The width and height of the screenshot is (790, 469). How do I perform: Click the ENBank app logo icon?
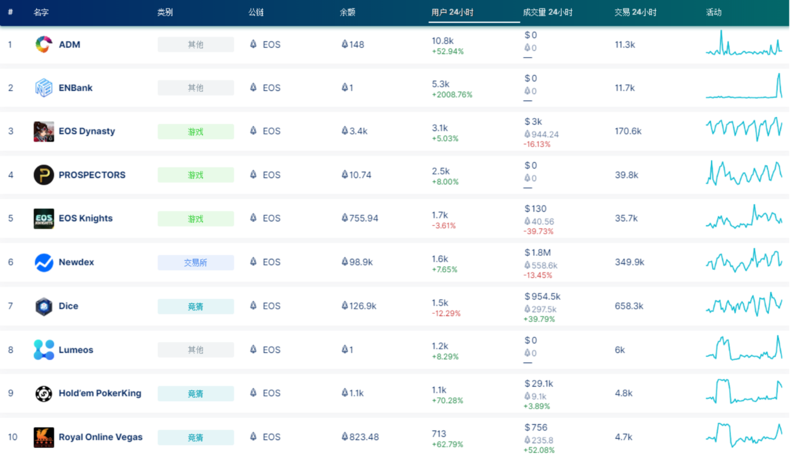click(x=44, y=88)
